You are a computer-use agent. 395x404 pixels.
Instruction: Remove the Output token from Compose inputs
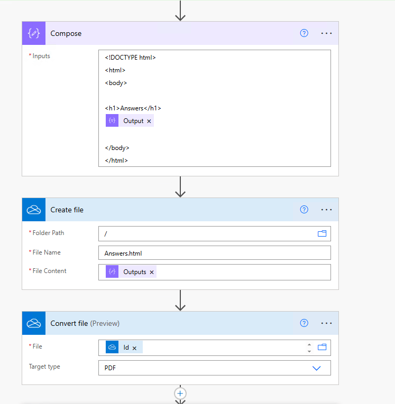pos(149,121)
